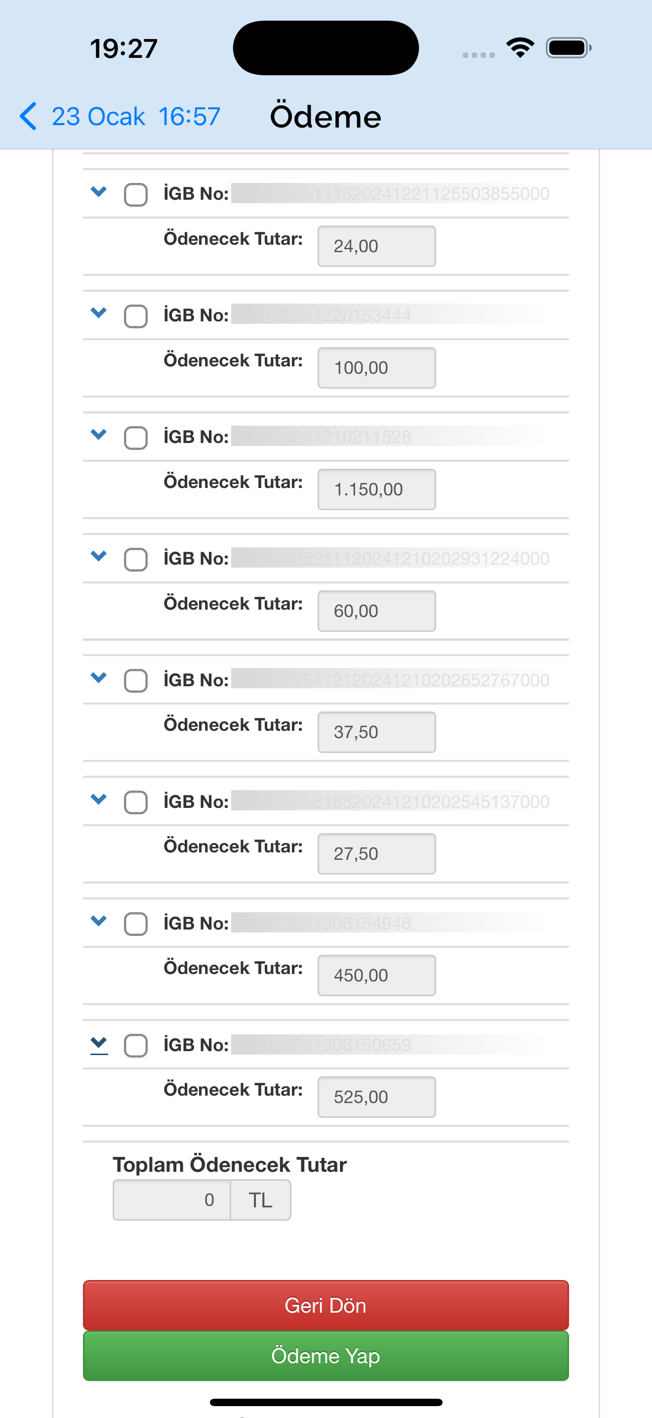Tap the Wi-Fi status icon
The width and height of the screenshot is (652, 1418).
tap(520, 48)
